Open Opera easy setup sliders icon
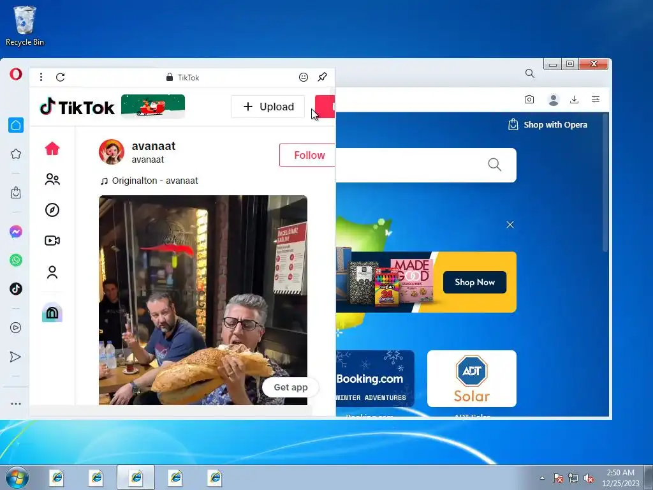This screenshot has width=653, height=490. point(596,99)
